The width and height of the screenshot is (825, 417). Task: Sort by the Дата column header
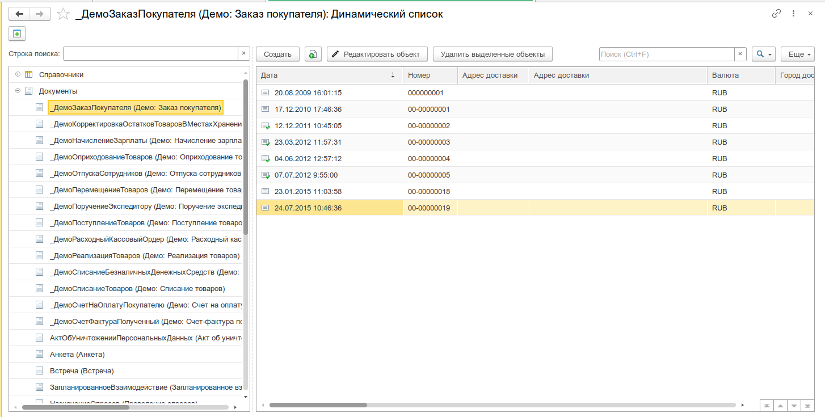(x=329, y=75)
